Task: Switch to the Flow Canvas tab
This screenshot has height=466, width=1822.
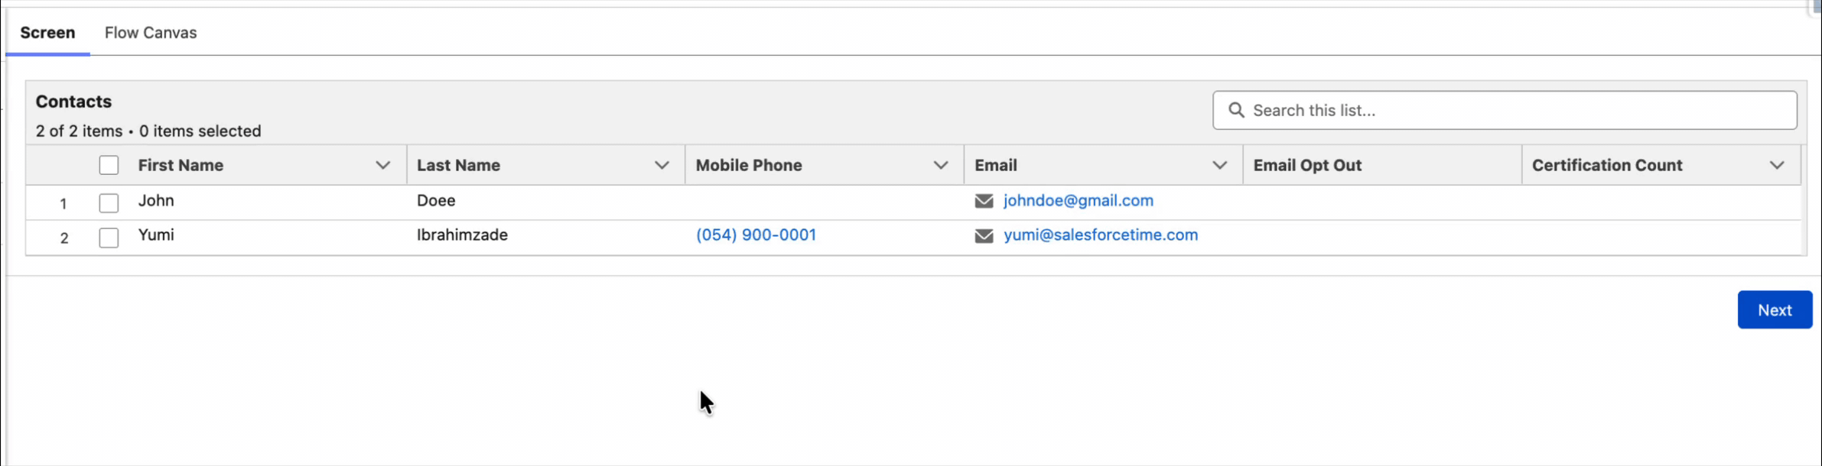Action: coord(151,33)
